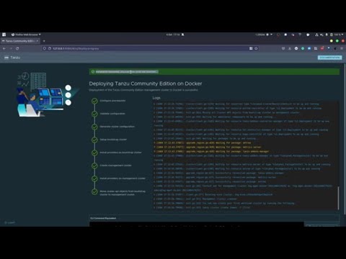
Task: Click the CLI command black text box
Action: pyautogui.click(x=197, y=224)
